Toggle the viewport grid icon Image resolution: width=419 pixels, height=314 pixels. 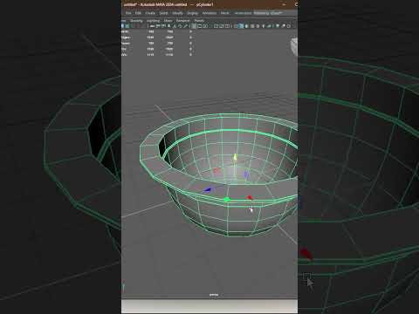point(194,26)
